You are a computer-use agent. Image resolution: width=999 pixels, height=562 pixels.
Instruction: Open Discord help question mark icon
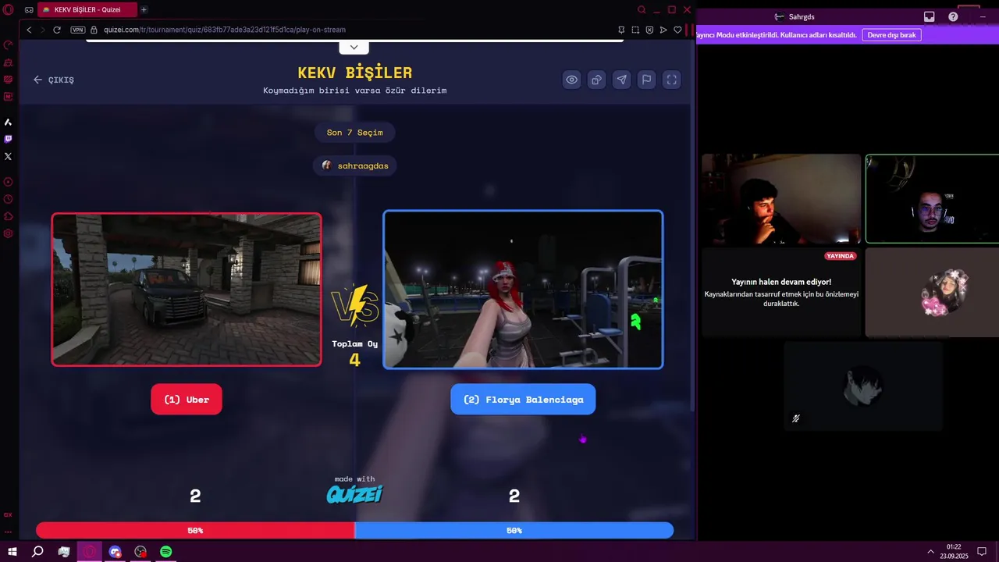pyautogui.click(x=953, y=16)
